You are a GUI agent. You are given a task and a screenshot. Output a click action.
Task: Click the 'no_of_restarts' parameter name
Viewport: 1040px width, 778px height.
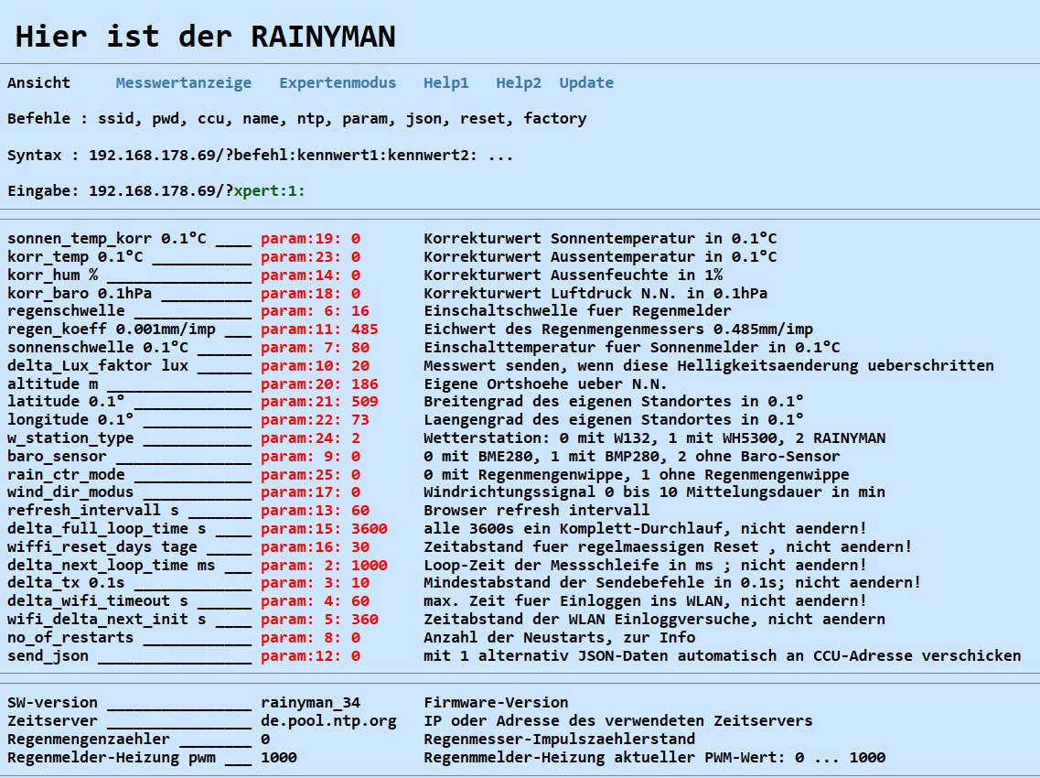pos(70,637)
